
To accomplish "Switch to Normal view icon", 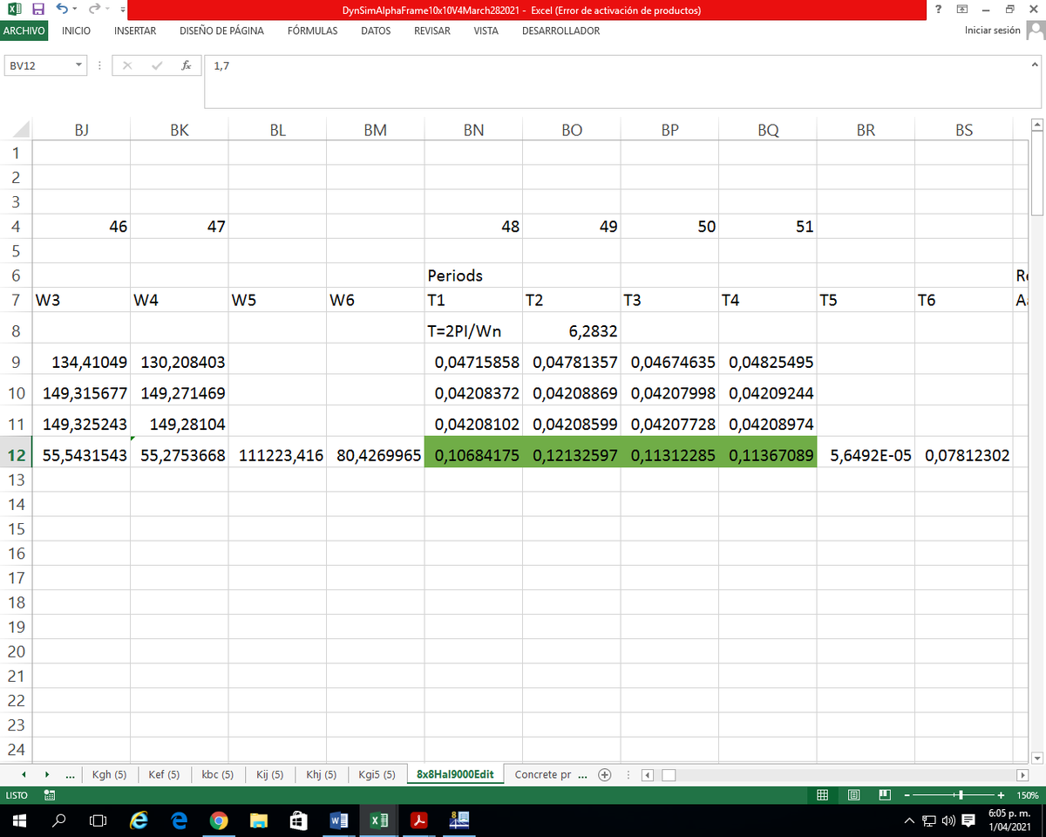I will click(823, 795).
